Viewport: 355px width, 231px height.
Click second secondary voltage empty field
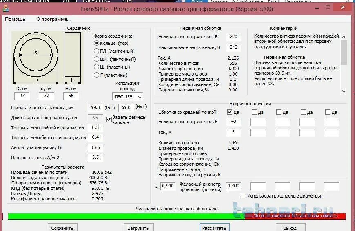click(x=258, y=122)
